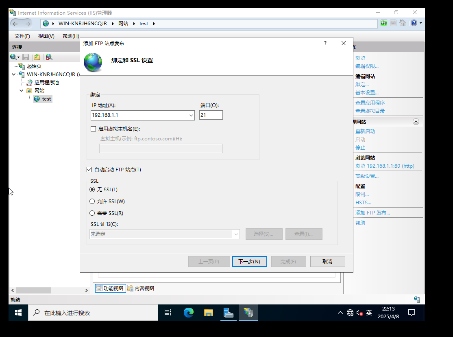Click the 高级设置... link
Screen dimensions: 453x337
pos(367,176)
